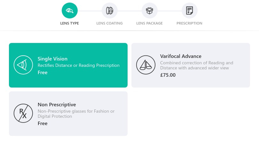Click the crossed-out Rx Non Prescriptive icon
The width and height of the screenshot is (259, 148).
coord(23,113)
